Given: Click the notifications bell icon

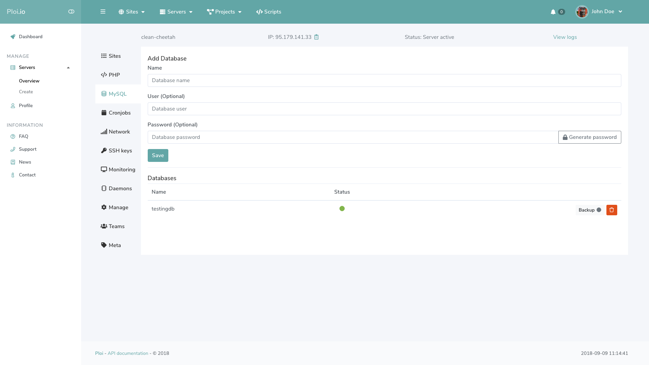Looking at the screenshot, I should coord(553,12).
